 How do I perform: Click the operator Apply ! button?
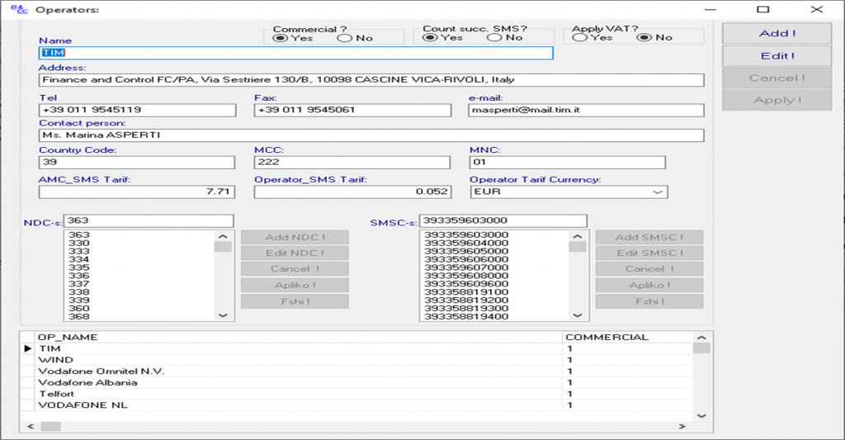point(777,100)
